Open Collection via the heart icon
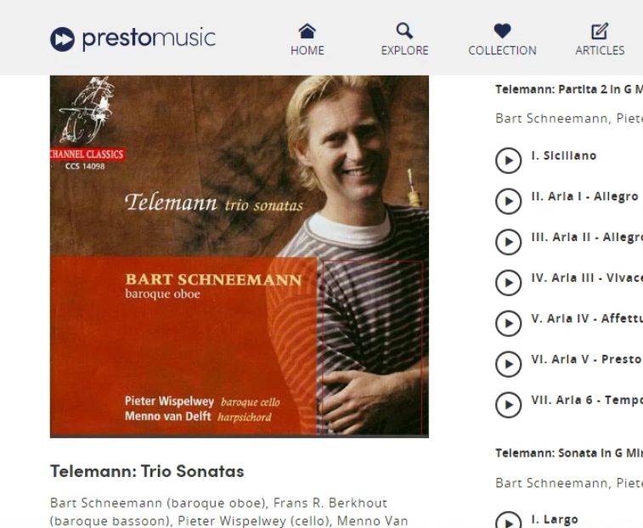The height and width of the screenshot is (528, 643). tap(502, 31)
